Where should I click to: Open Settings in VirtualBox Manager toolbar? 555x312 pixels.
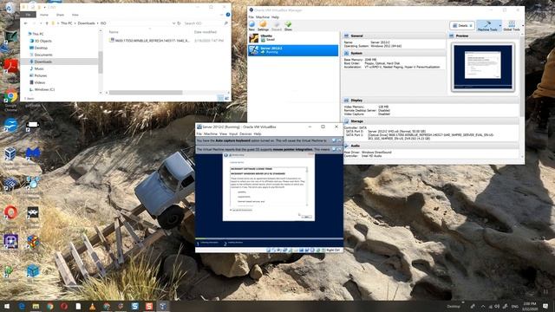tap(263, 25)
